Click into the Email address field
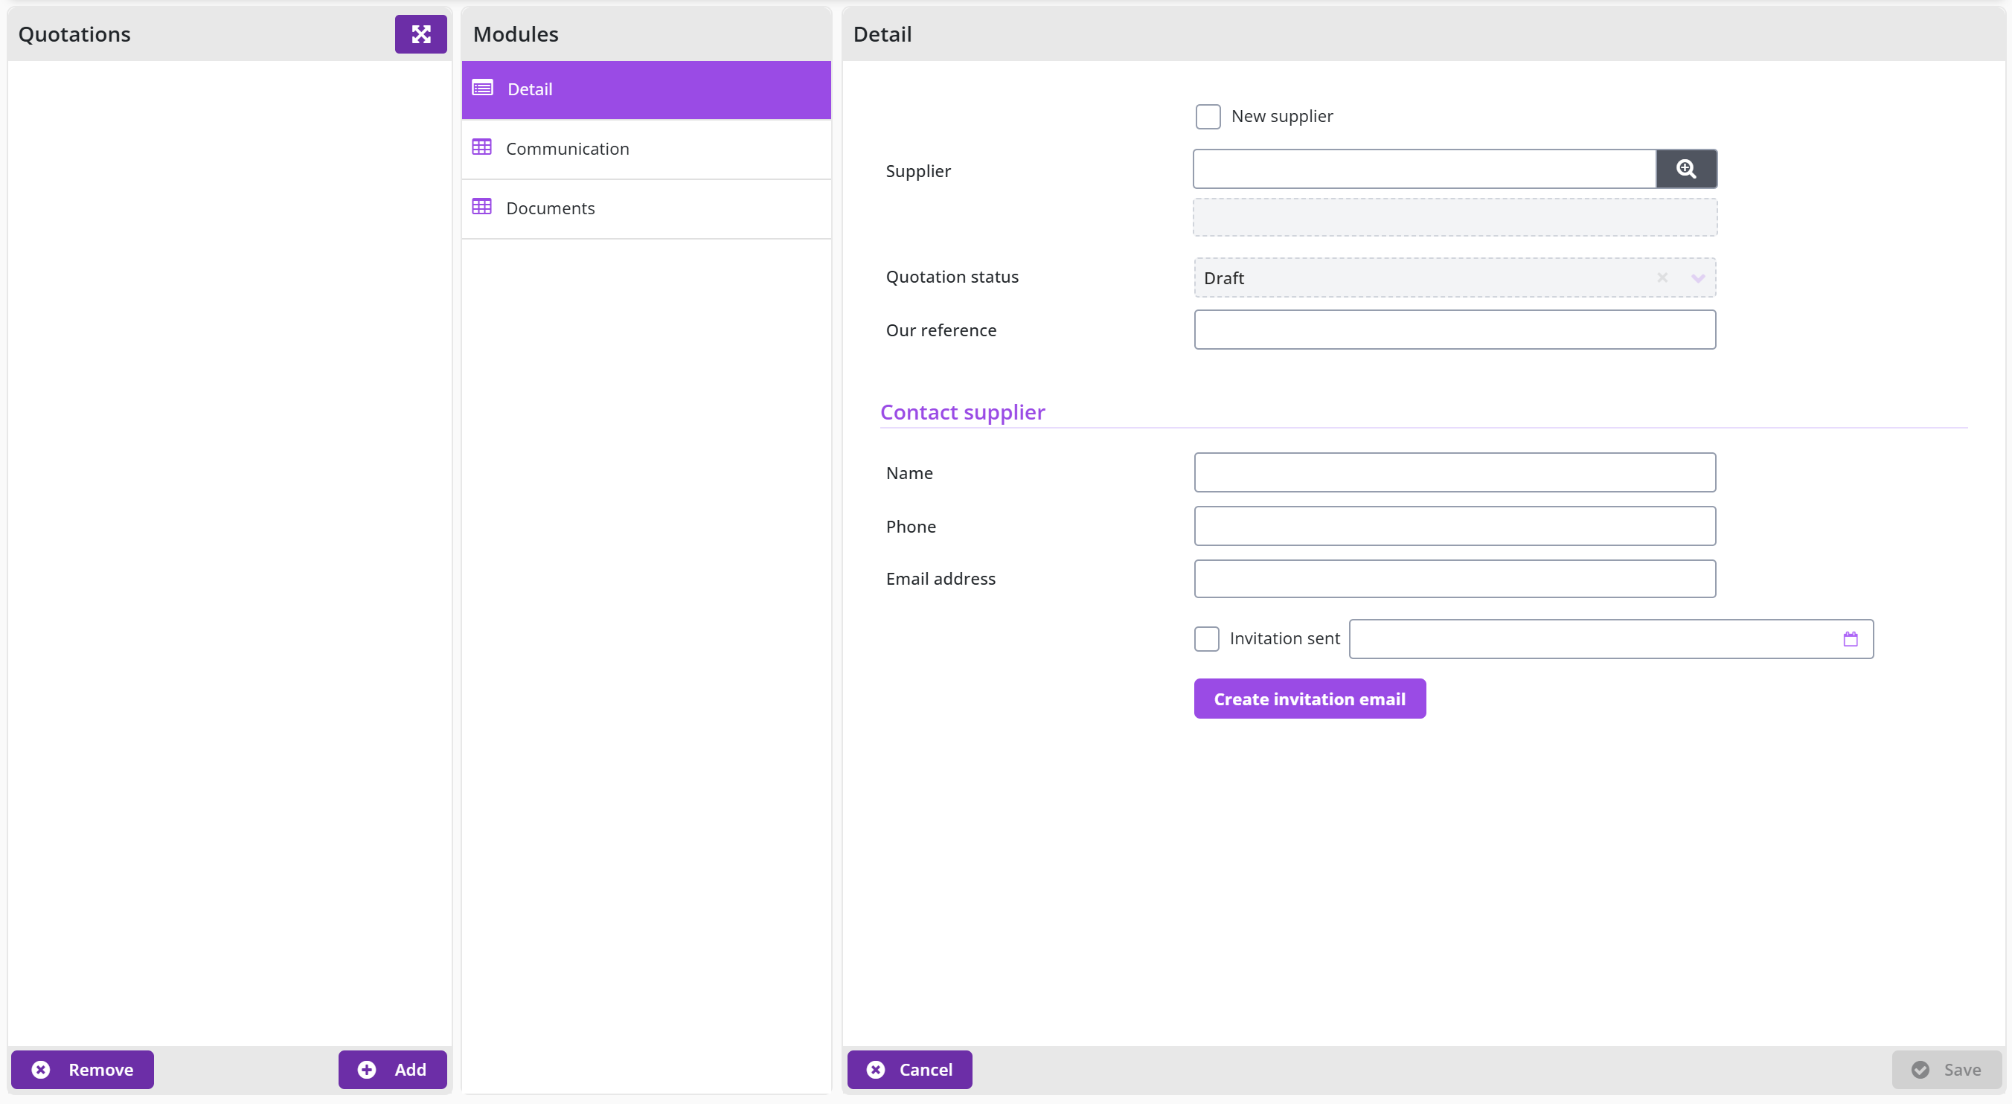This screenshot has width=2012, height=1104. (1455, 579)
